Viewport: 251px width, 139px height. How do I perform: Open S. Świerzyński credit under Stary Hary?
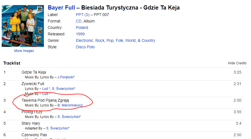[x=57, y=128]
